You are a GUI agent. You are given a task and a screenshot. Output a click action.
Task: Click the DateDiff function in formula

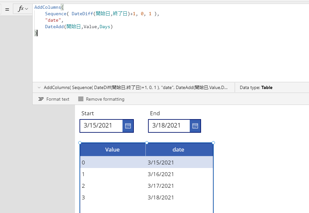82,14
